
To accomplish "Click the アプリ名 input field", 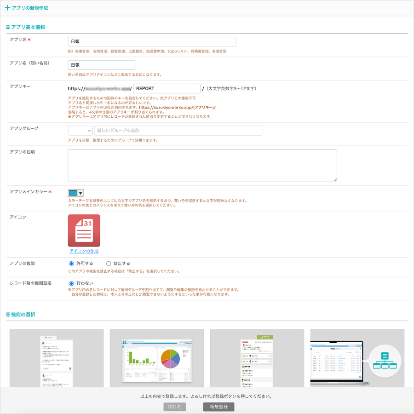I will [x=152, y=41].
